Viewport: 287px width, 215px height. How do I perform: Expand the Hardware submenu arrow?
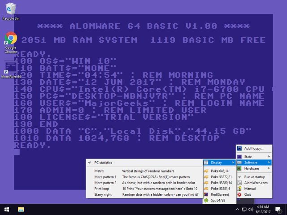tap(269, 168)
